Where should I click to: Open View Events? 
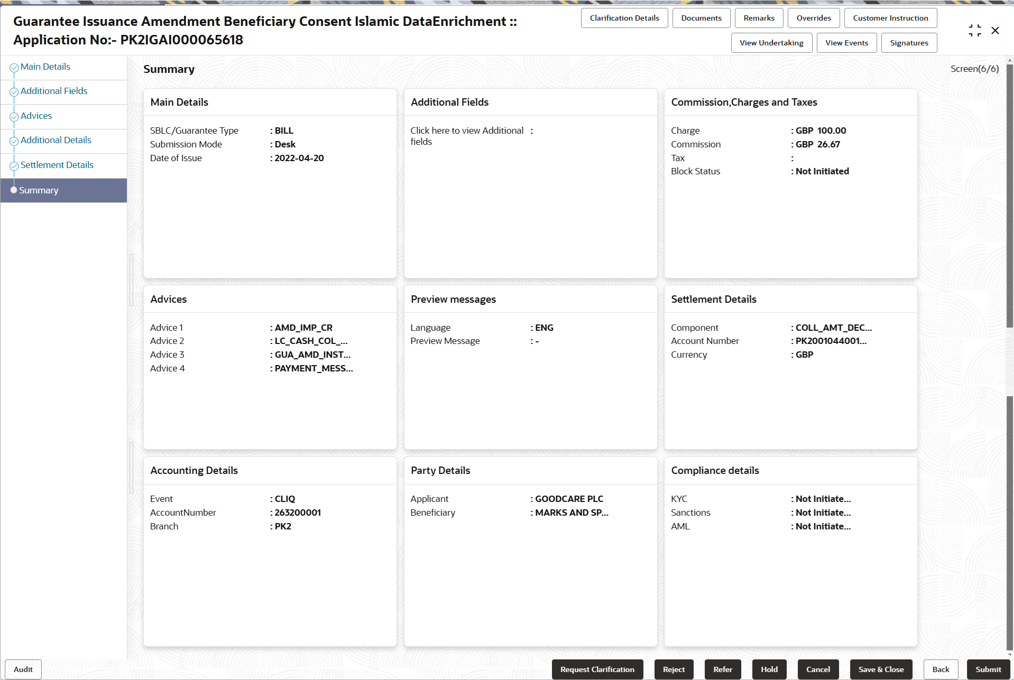846,43
